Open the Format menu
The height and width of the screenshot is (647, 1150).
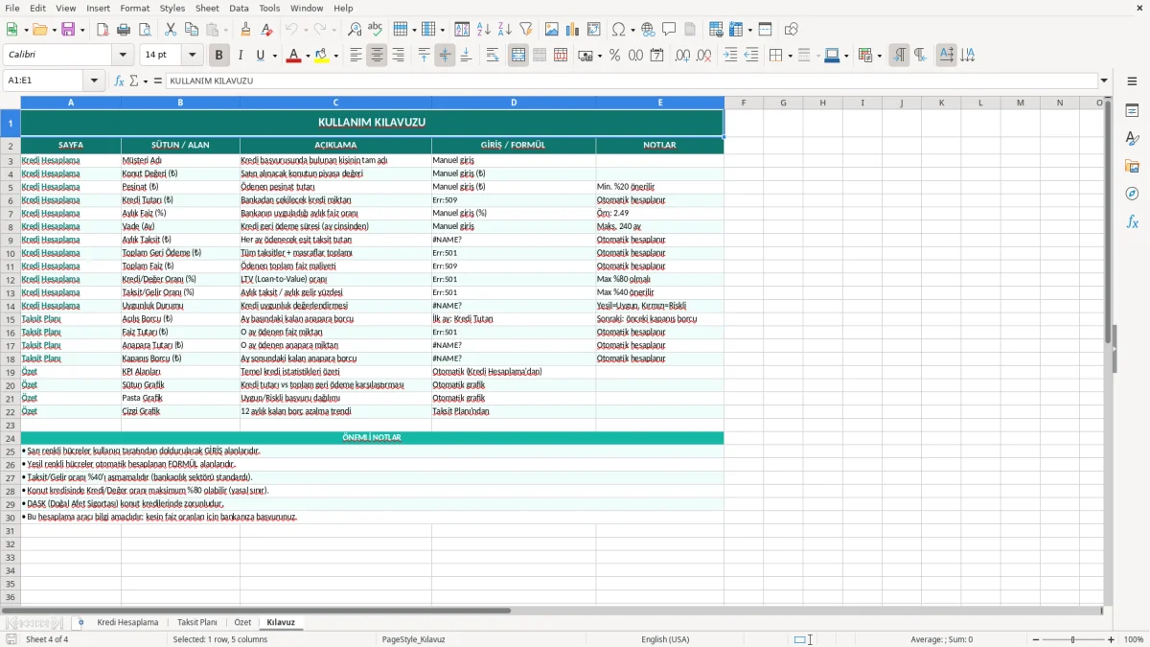point(134,8)
